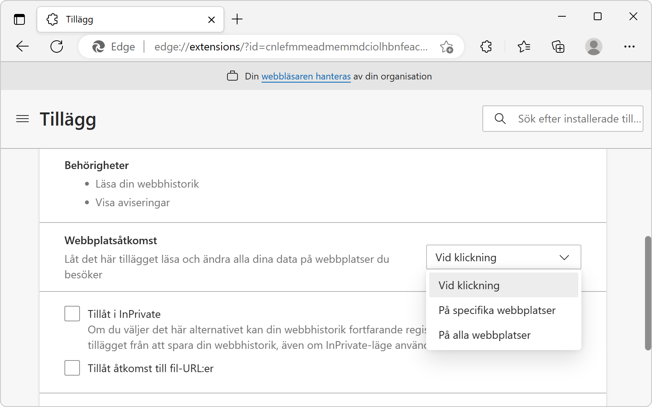Viewport: 652px width, 407px height.
Task: Focus the Sök efter installerade tillägg field
Action: tap(563, 119)
